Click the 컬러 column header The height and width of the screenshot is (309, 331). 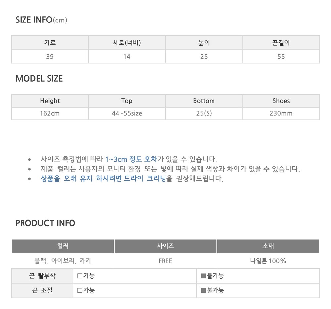[63, 246]
